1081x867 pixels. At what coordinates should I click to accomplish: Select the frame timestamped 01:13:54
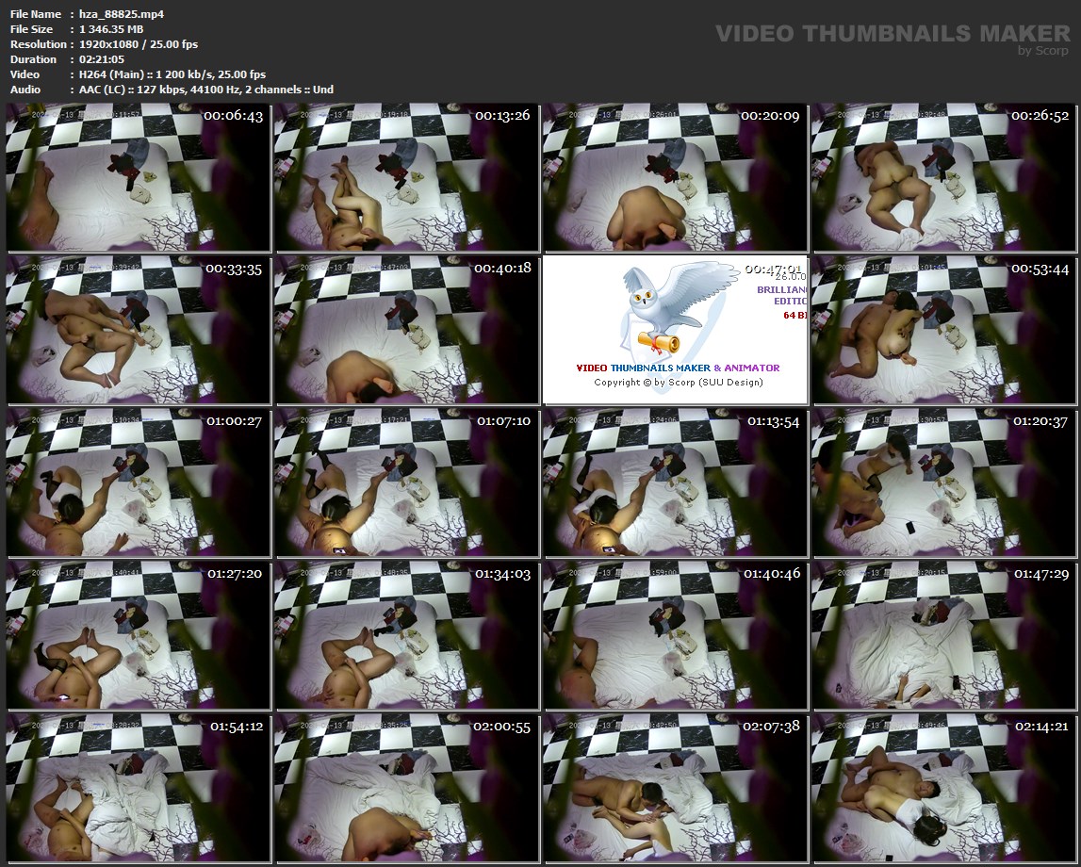tap(675, 483)
